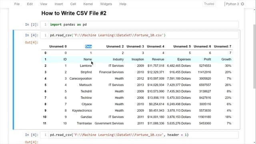
Task: Open the Insert menu
Action: coord(59,4)
